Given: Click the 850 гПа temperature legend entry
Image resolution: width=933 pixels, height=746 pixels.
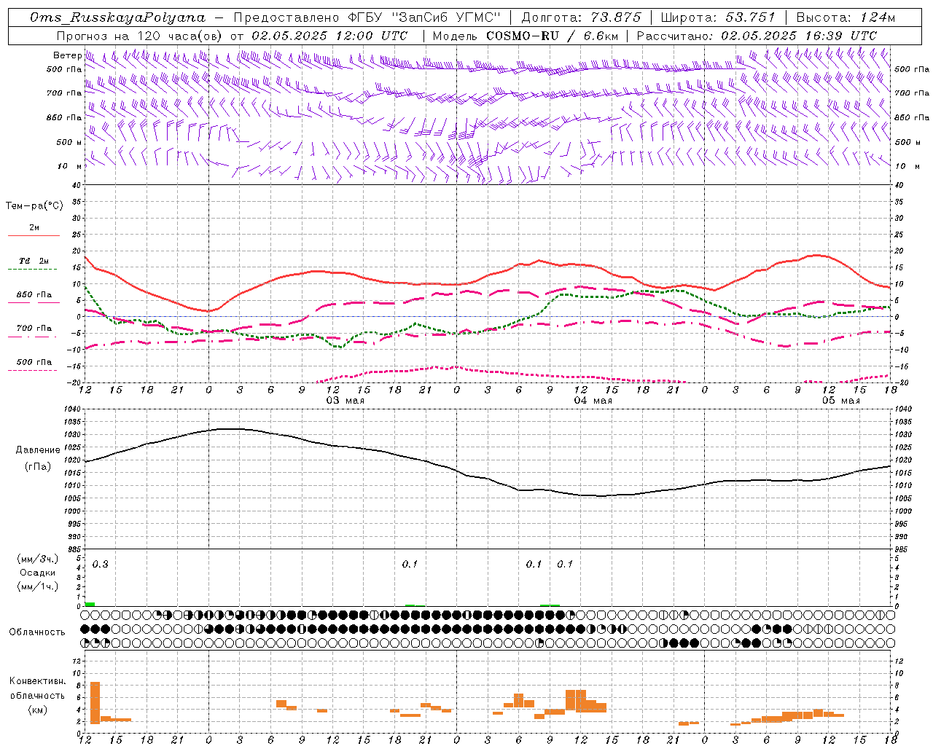Looking at the screenshot, I should (34, 294).
